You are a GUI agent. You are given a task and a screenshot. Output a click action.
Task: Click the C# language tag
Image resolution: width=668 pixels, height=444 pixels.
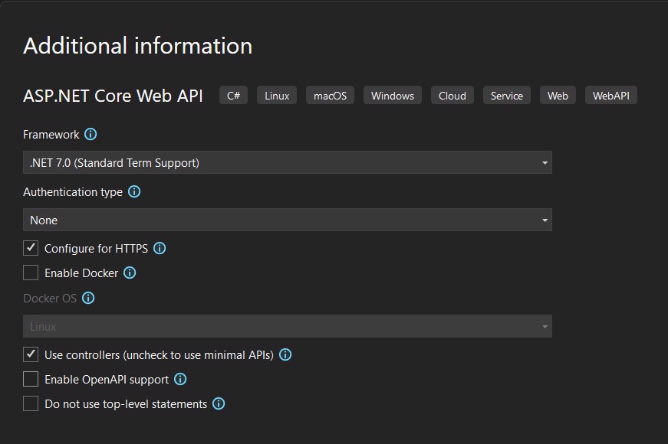point(233,95)
